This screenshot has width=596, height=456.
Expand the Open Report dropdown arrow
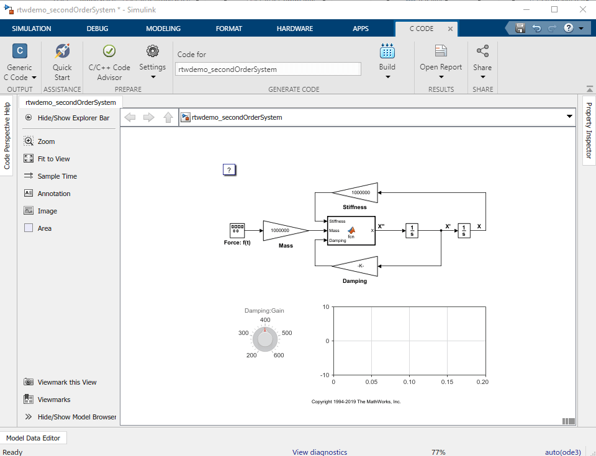click(x=441, y=77)
